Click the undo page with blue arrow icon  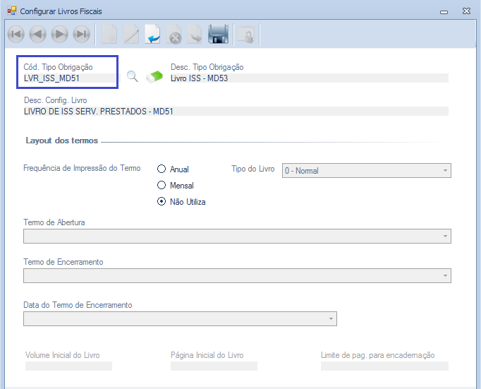pyautogui.click(x=153, y=34)
